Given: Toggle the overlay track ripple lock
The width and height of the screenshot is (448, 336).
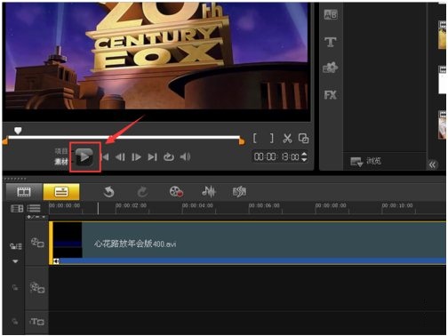Looking at the screenshot, I should pos(15,287).
